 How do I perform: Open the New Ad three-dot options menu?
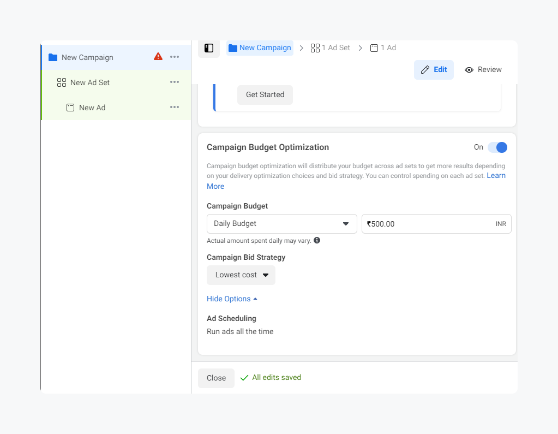click(175, 107)
